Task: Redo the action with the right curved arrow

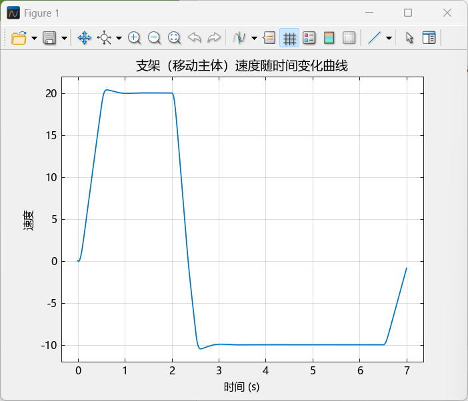Action: 214,38
